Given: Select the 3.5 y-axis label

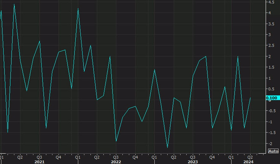Looking at the screenshot, I should (x=271, y=24).
